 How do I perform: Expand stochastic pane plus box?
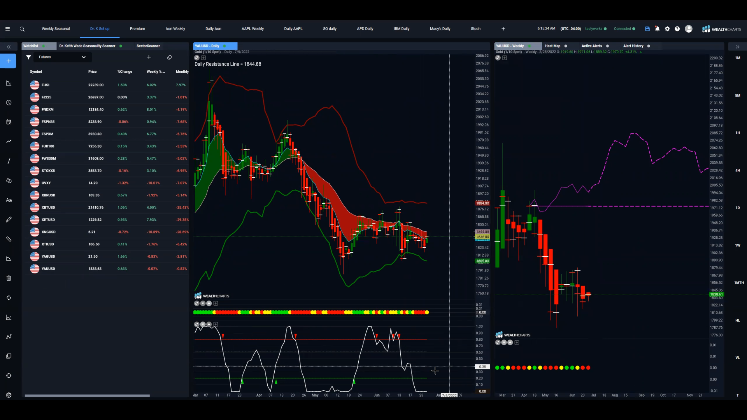coord(216,324)
